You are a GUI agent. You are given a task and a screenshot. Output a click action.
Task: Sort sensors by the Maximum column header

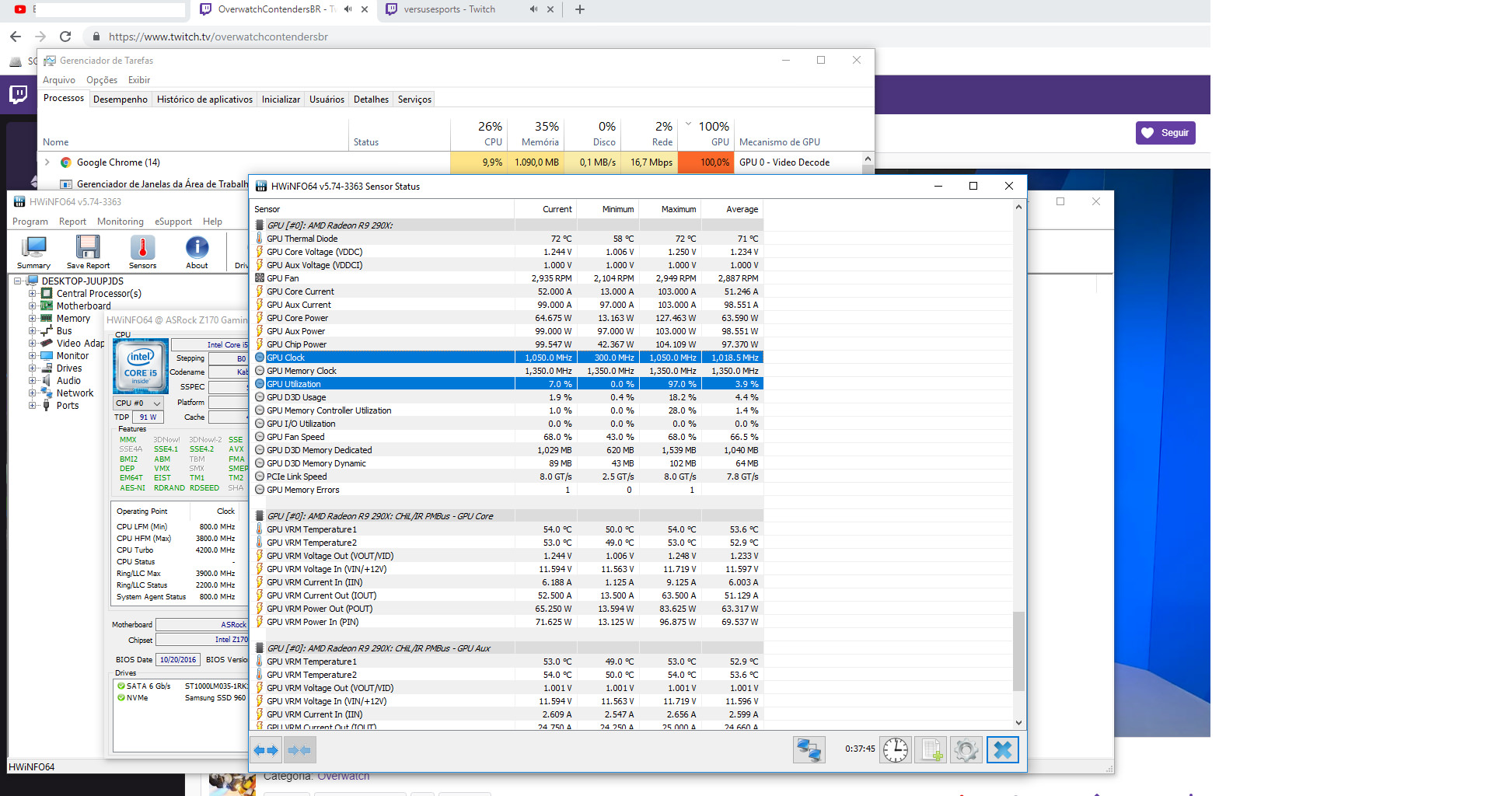[x=669, y=209]
